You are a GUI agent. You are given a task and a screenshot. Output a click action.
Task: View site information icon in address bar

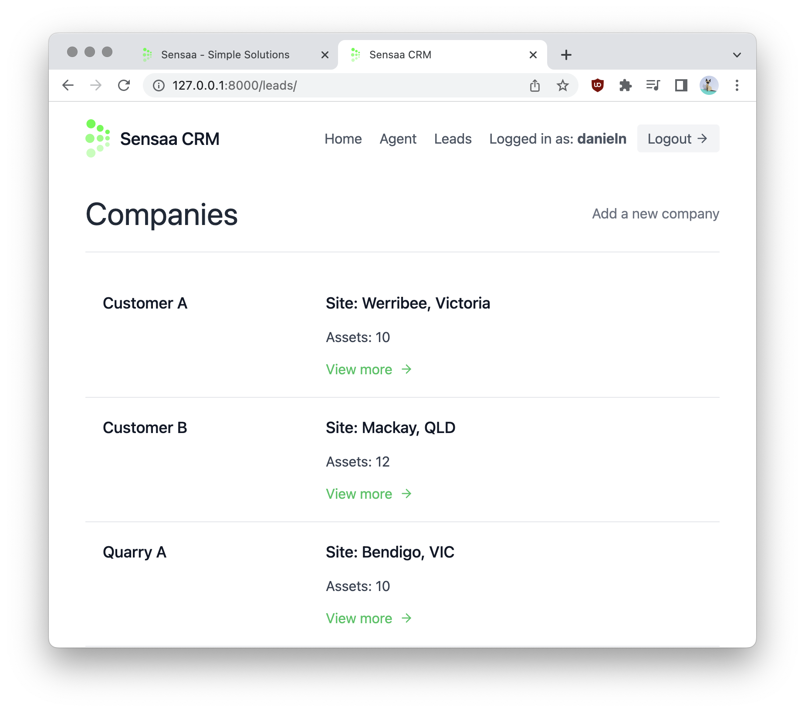159,85
